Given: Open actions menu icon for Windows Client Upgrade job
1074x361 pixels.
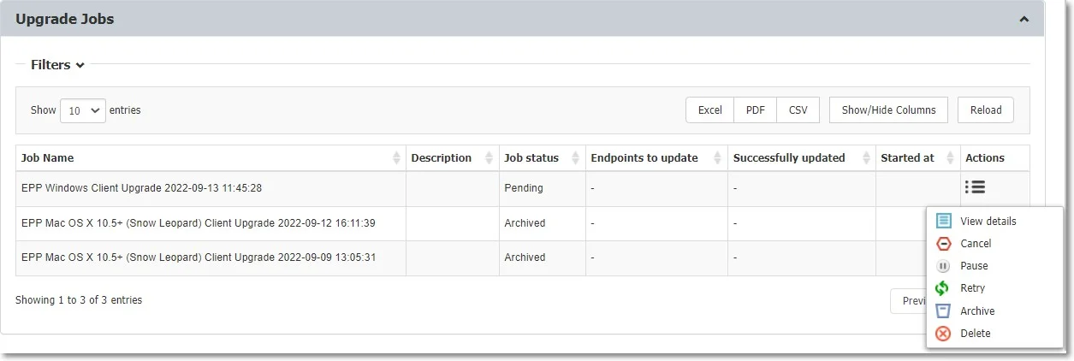Looking at the screenshot, I should click(x=975, y=187).
